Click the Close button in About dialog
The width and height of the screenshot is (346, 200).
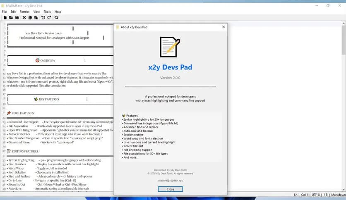coord(170,189)
